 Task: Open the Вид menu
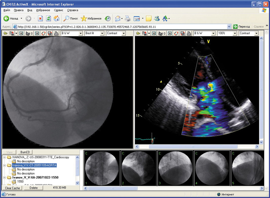(30, 10)
